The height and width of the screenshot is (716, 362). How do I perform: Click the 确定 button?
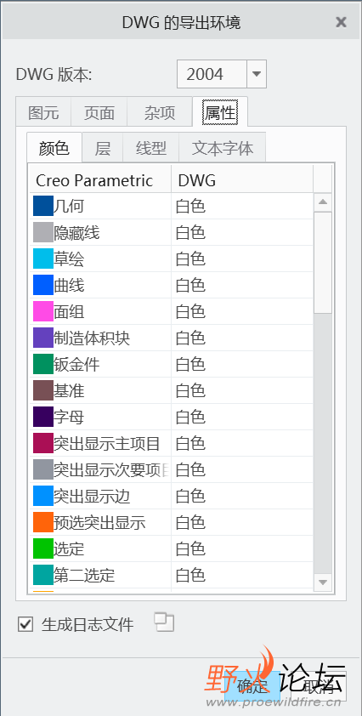(x=252, y=686)
